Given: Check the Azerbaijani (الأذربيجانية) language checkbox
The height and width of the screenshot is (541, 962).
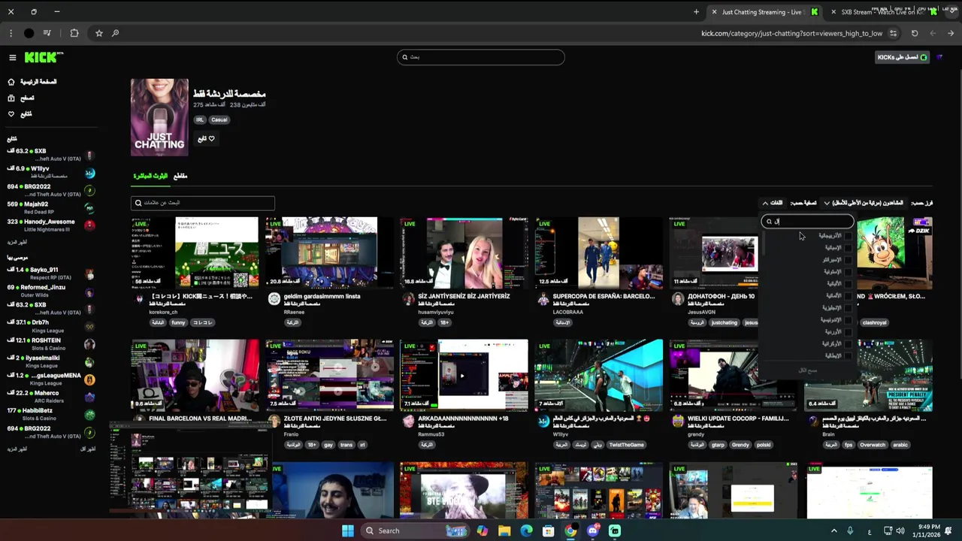Looking at the screenshot, I should tap(848, 236).
